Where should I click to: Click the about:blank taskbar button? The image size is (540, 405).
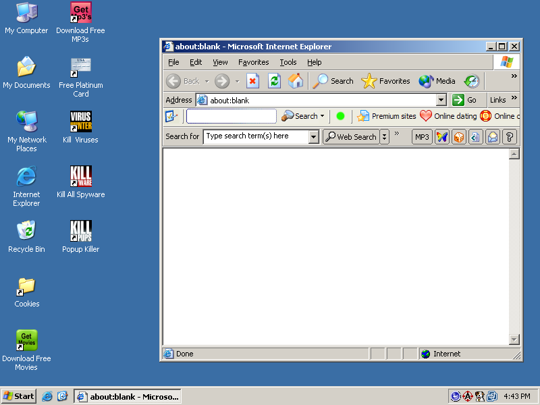[128, 396]
